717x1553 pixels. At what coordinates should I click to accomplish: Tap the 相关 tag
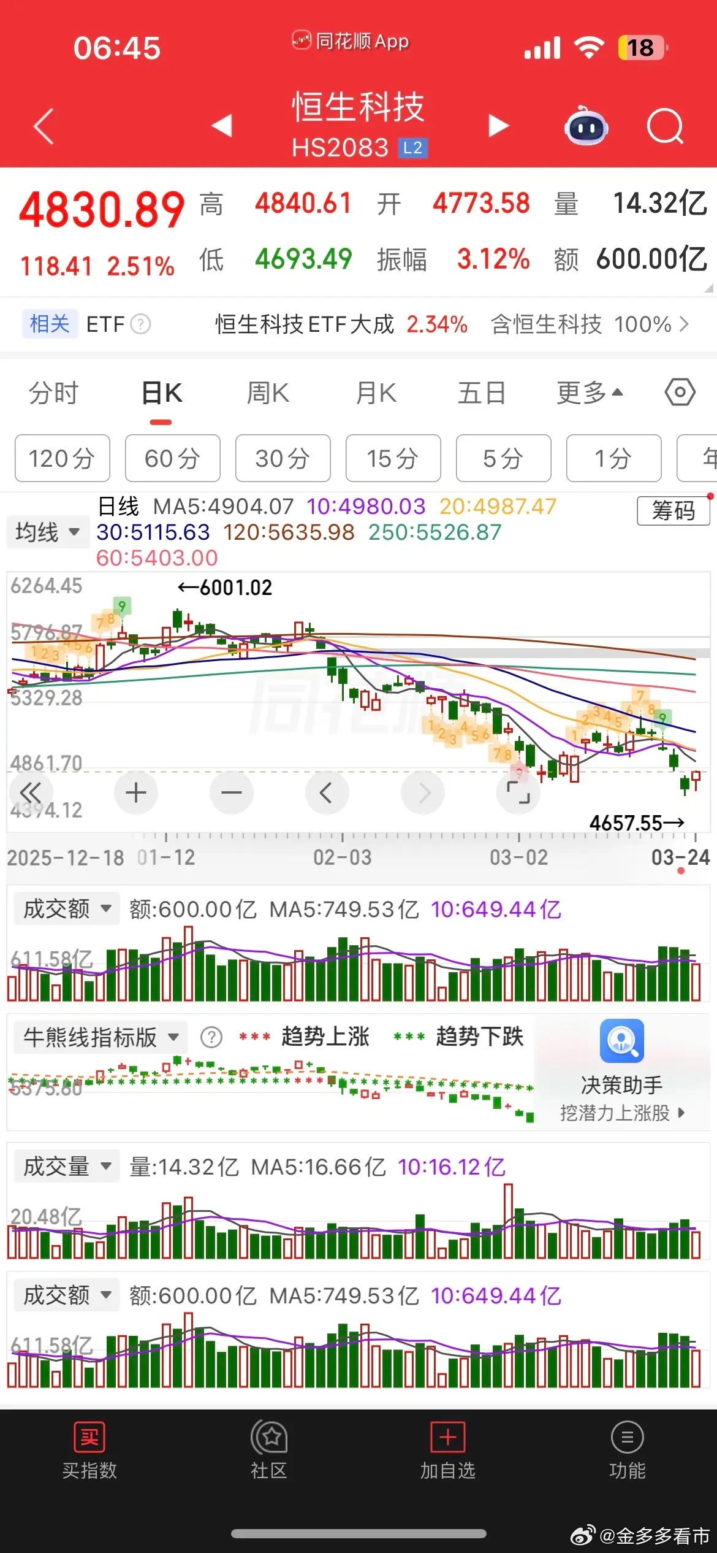[50, 323]
